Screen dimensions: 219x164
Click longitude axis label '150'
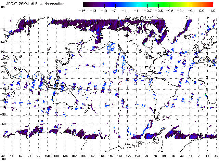pos(74,156)
